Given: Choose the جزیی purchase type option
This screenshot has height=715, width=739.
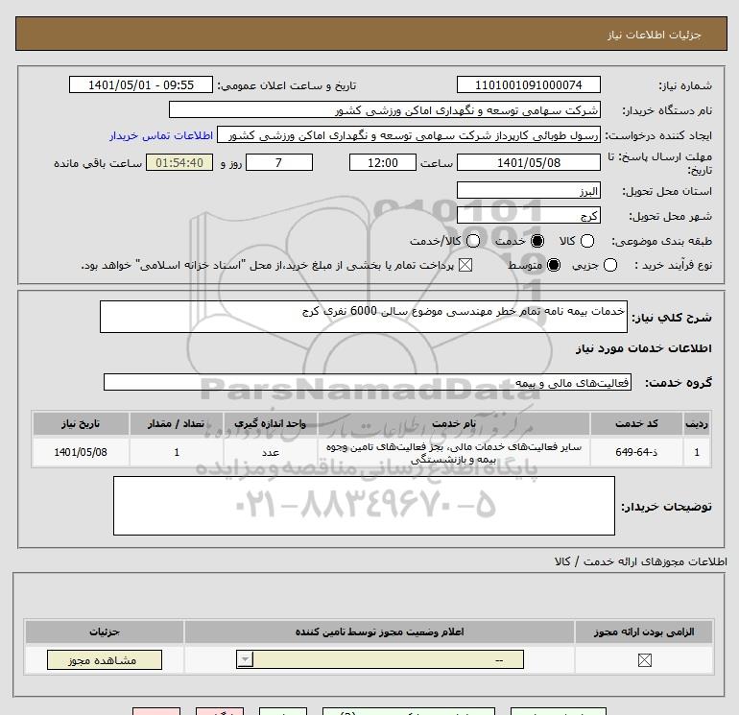Looking at the screenshot, I should (x=609, y=265).
